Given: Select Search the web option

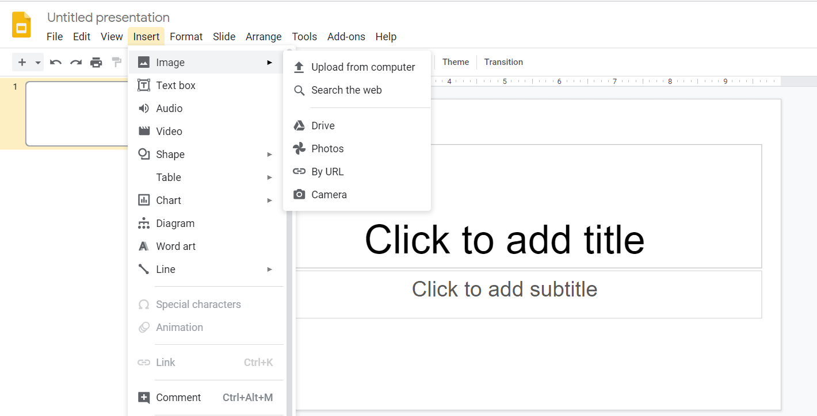Looking at the screenshot, I should point(357,90).
